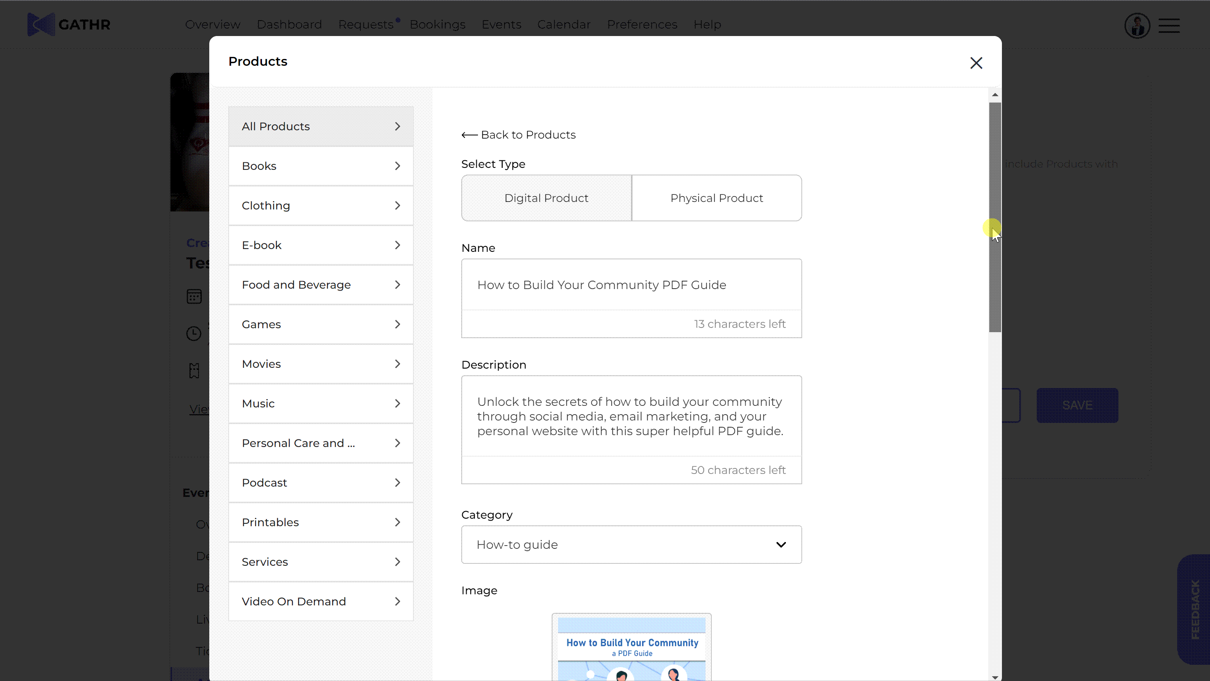
Task: Select Physical Product type
Action: coord(716,198)
